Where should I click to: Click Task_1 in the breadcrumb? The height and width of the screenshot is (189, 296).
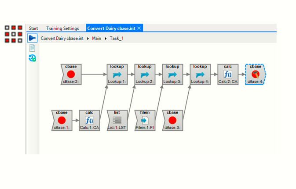point(117,39)
